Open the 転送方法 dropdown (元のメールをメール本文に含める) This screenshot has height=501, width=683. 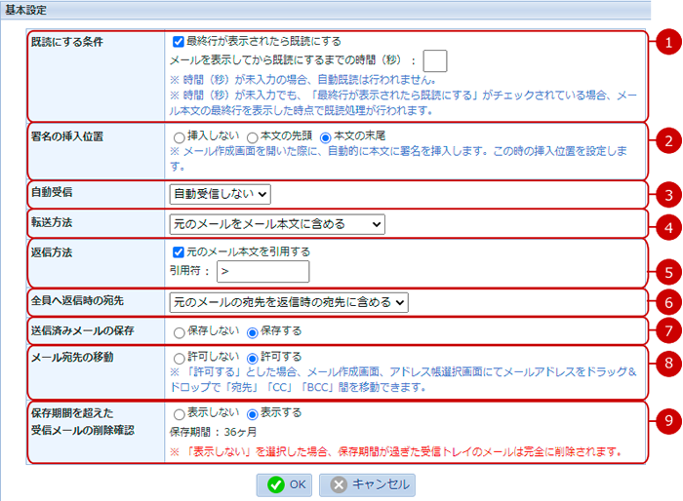[277, 224]
